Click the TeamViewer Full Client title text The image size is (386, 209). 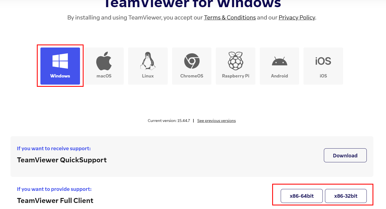pos(55,200)
